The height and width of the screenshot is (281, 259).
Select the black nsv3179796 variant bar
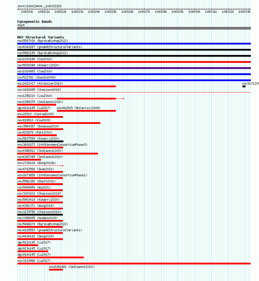[40, 215]
